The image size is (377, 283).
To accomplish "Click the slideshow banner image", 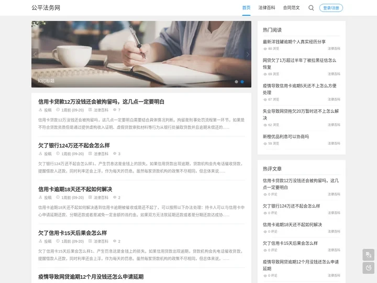I will point(141,54).
